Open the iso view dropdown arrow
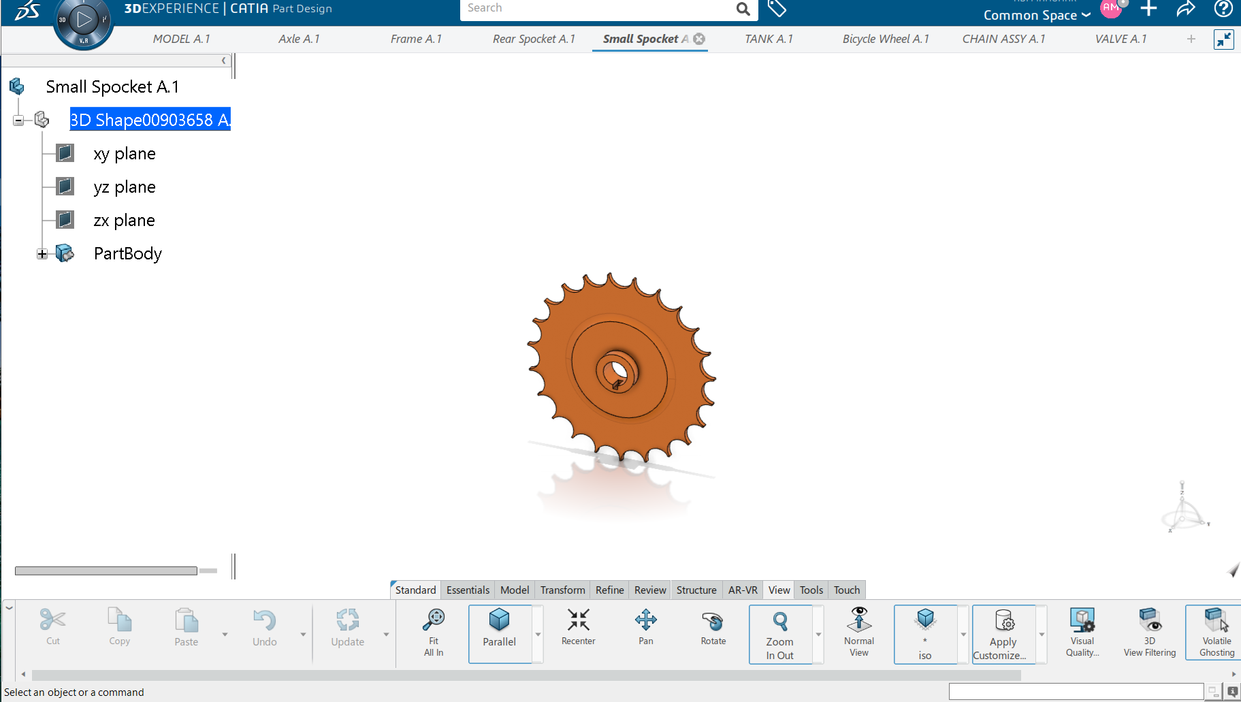The width and height of the screenshot is (1241, 702). pos(963,635)
